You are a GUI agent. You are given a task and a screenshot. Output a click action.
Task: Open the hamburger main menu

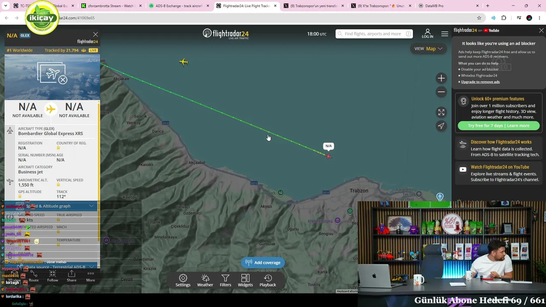[445, 34]
